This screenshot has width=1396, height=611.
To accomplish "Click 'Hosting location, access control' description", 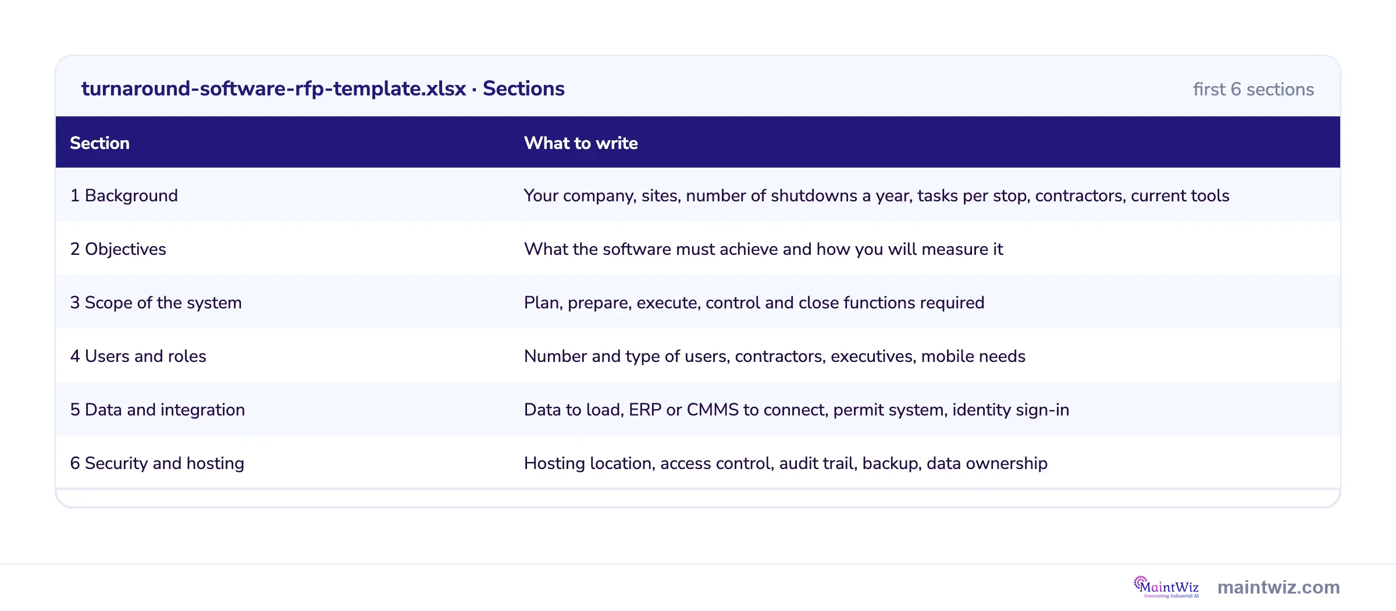I will click(785, 463).
